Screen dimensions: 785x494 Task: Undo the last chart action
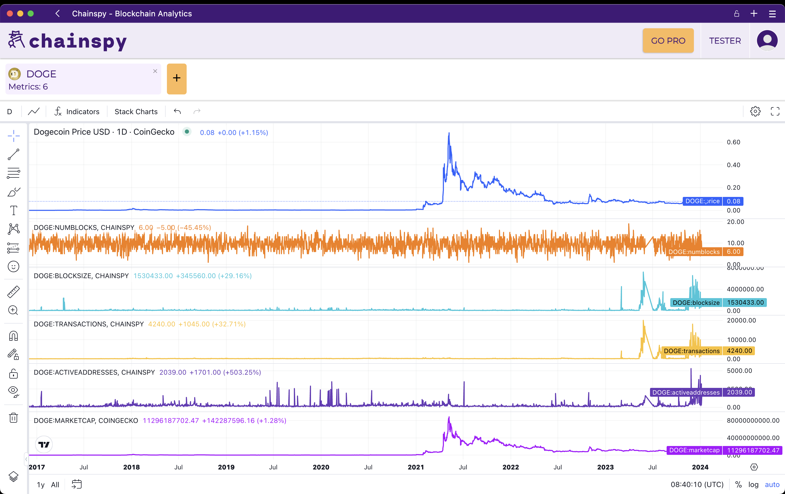point(177,112)
